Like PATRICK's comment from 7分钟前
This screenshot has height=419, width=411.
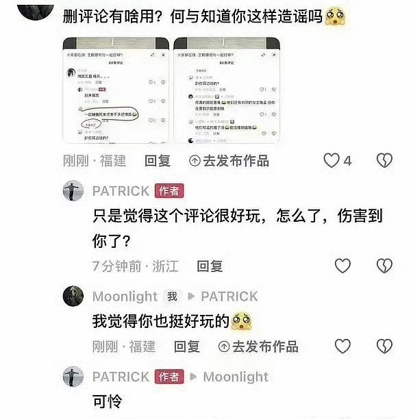(x=342, y=266)
